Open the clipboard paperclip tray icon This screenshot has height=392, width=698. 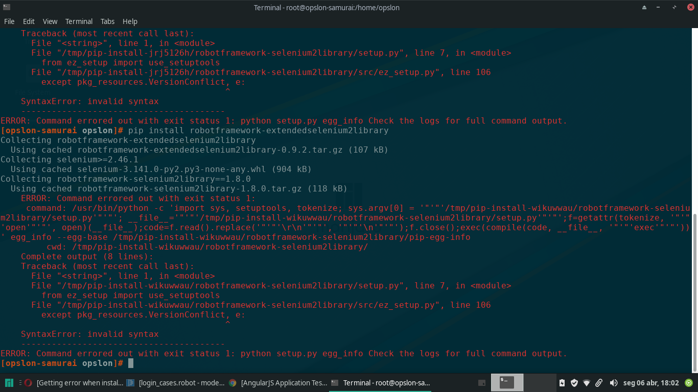coord(599,383)
